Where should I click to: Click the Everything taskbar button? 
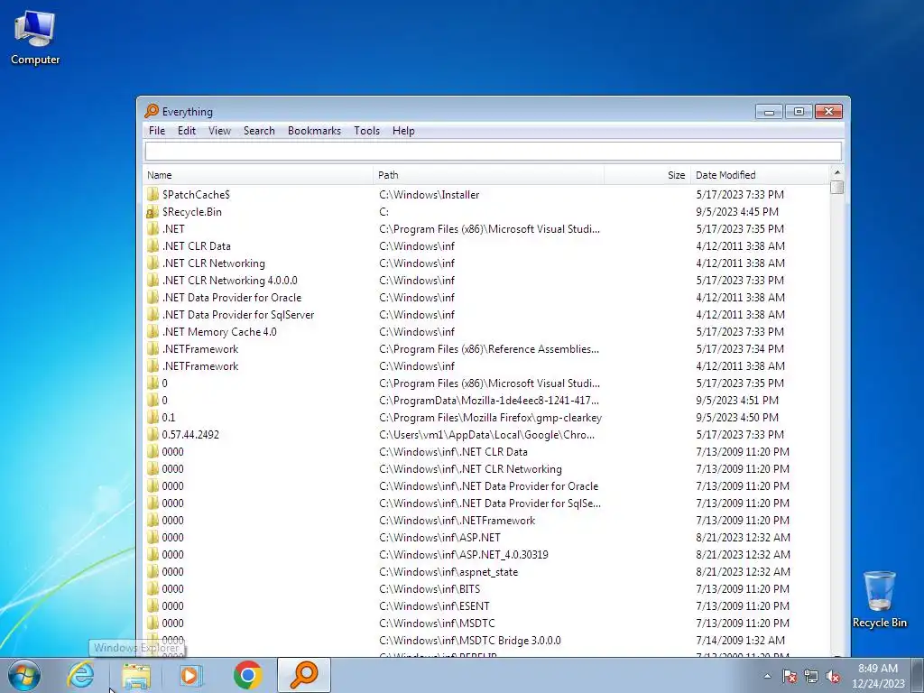[x=304, y=675]
